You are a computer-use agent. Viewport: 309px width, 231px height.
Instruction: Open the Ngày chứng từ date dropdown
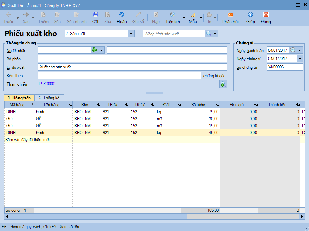click(x=300, y=59)
